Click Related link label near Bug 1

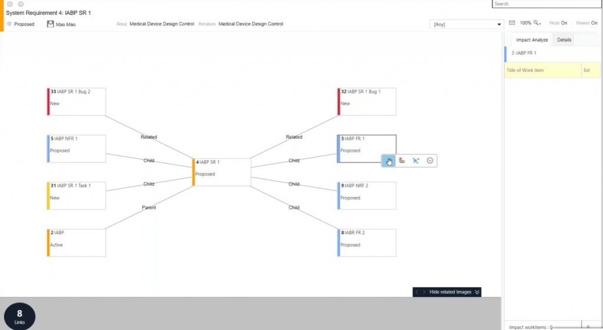click(294, 137)
